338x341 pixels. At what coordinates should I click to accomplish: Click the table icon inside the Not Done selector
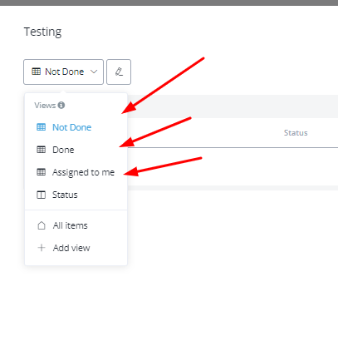pyautogui.click(x=36, y=72)
